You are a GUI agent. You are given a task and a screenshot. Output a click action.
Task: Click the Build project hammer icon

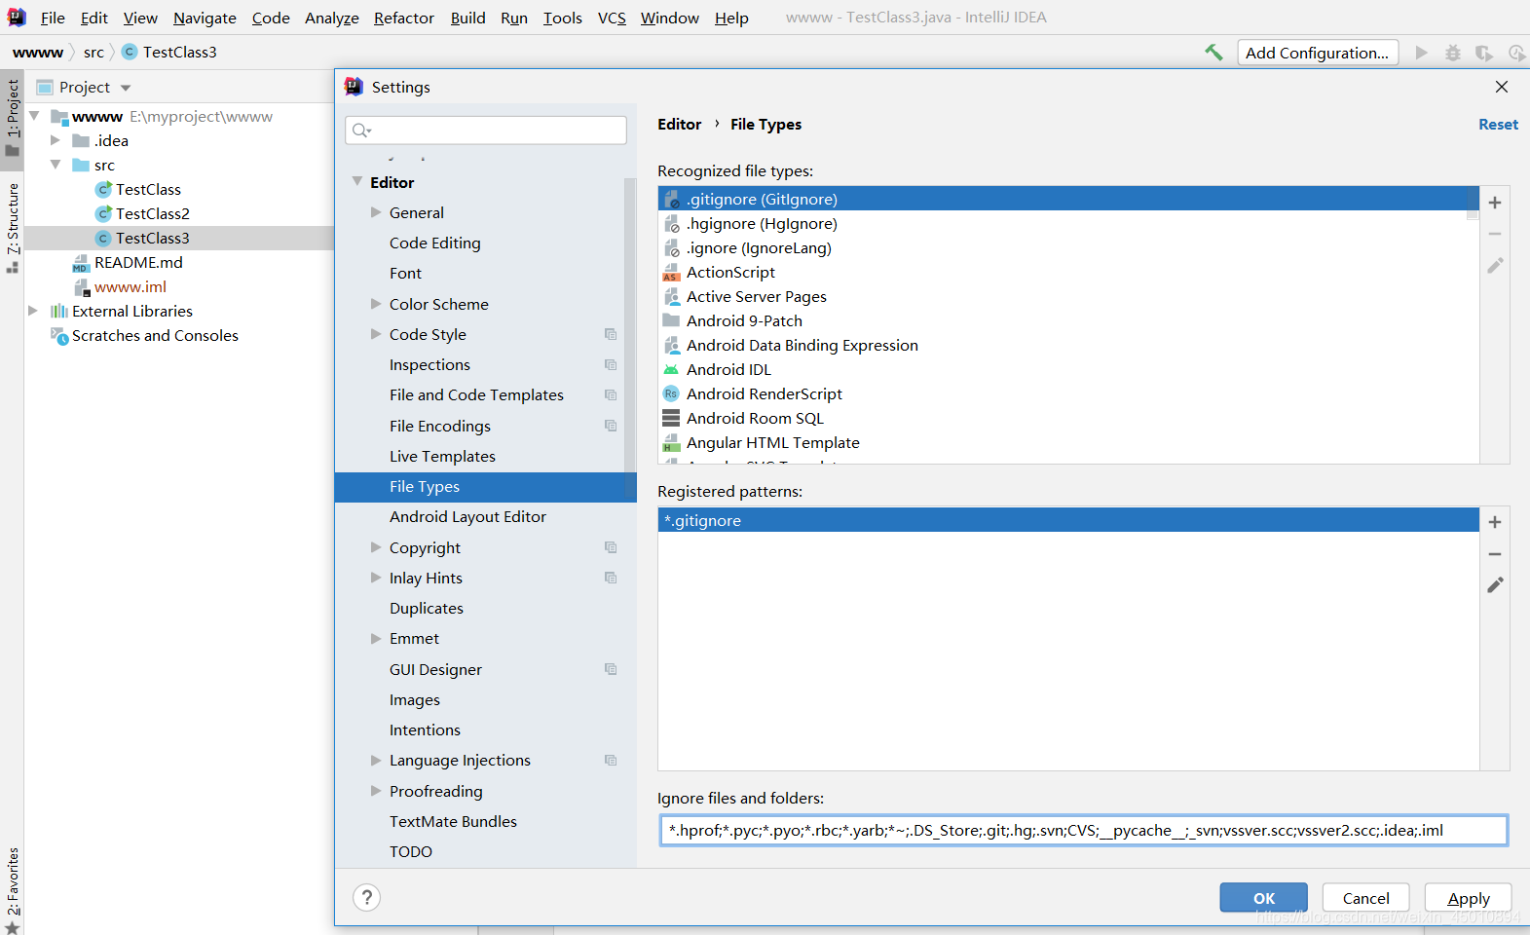(1213, 53)
